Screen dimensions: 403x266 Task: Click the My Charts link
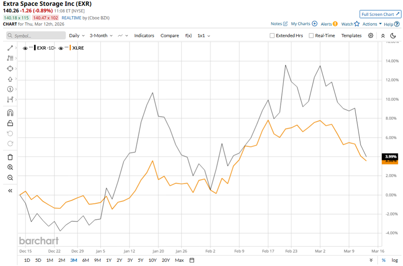(301, 24)
